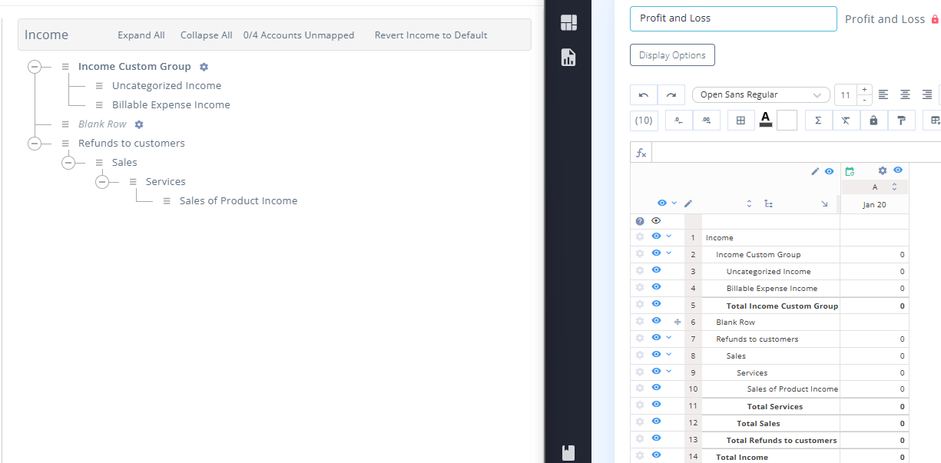Viewport: 941px width, 463px height.
Task: Collapse the Services node in the tree
Action: 102,182
